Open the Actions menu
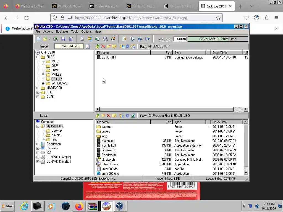This screenshot has height=212, width=283. click(48, 31)
